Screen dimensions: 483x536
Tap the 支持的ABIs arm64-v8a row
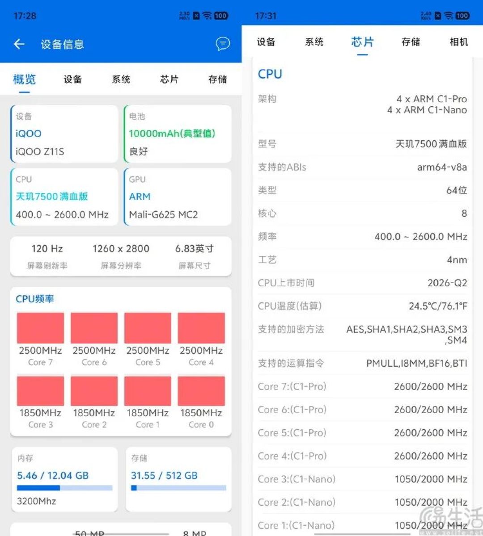(362, 167)
